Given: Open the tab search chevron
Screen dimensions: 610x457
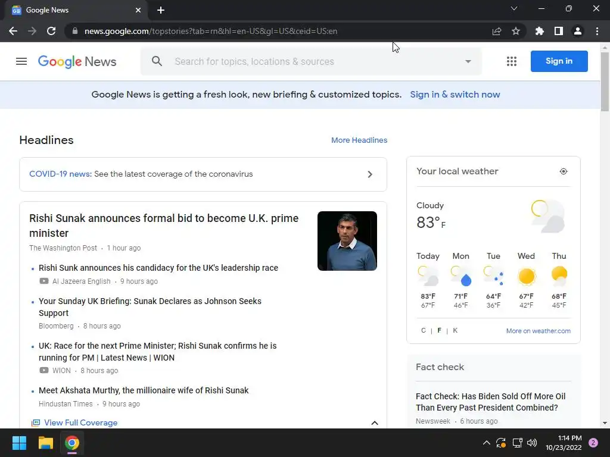Looking at the screenshot, I should tap(514, 8).
